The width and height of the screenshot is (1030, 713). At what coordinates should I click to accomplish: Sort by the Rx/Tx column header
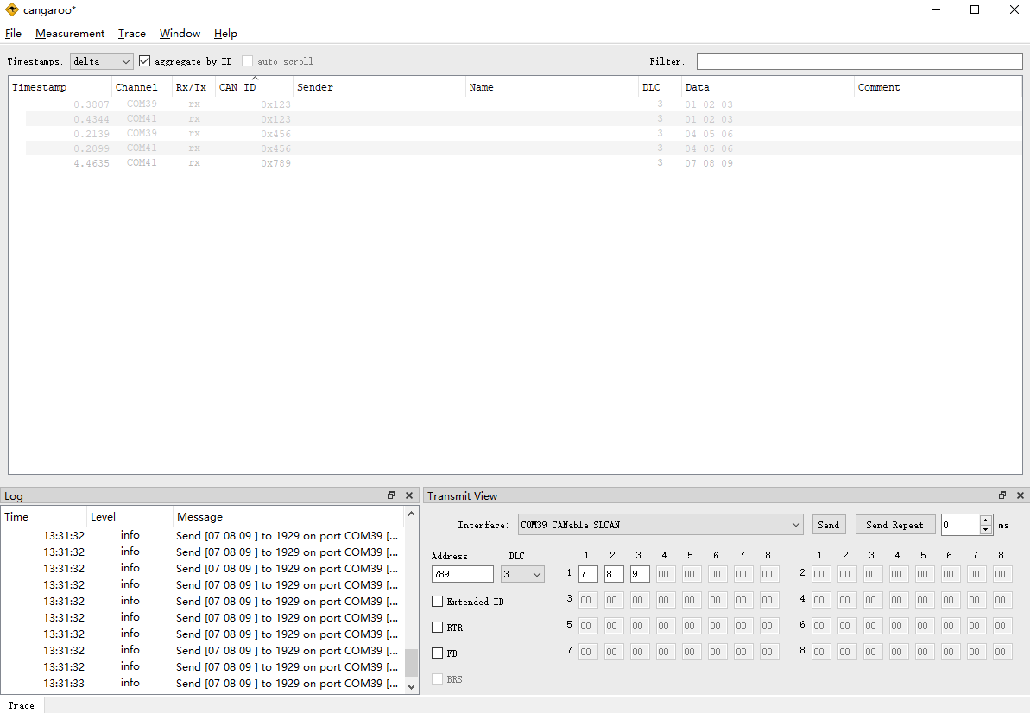click(x=193, y=86)
